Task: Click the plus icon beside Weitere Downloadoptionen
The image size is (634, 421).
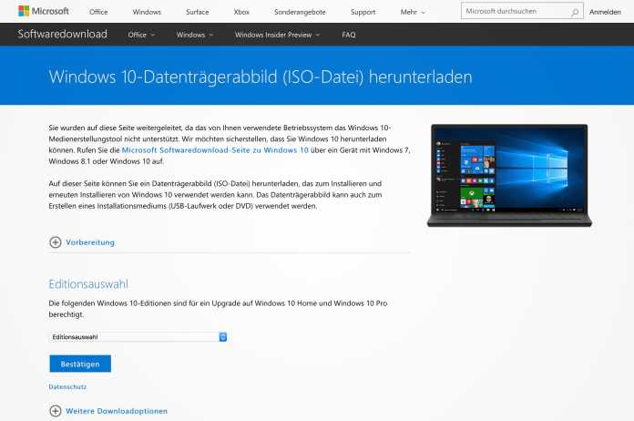Action: [56, 411]
